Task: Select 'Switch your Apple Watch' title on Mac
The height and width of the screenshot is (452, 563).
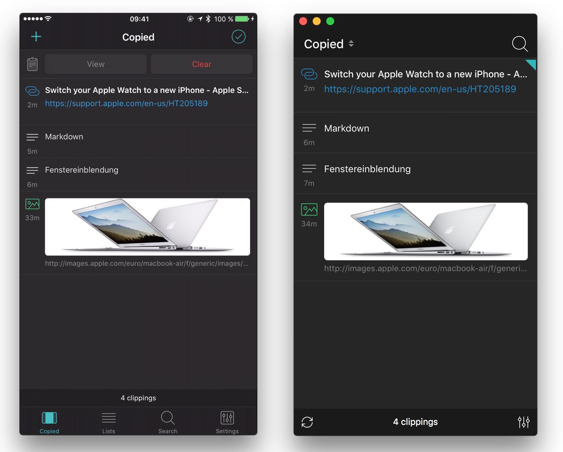Action: pyautogui.click(x=425, y=74)
